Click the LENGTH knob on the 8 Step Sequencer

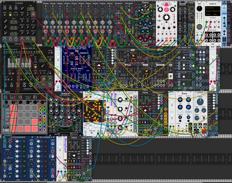click(x=7, y=154)
